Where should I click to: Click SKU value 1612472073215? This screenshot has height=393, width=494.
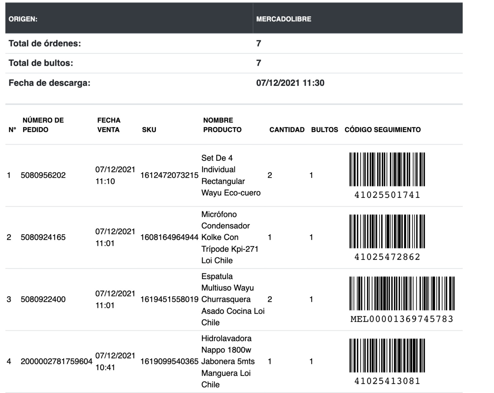(x=169, y=175)
